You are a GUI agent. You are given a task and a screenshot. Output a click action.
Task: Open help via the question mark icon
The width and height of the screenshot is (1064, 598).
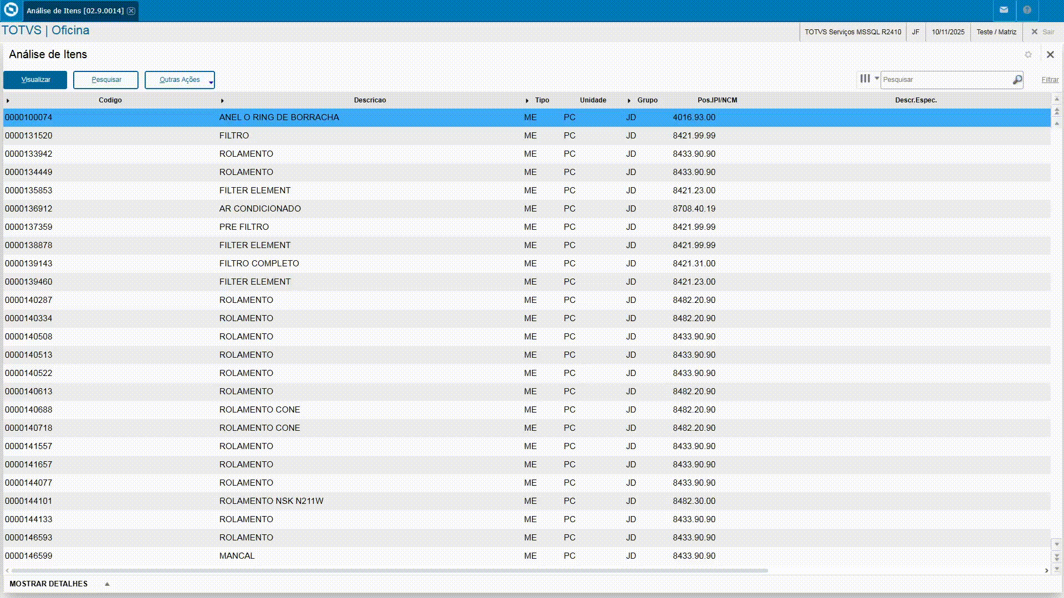1027,10
